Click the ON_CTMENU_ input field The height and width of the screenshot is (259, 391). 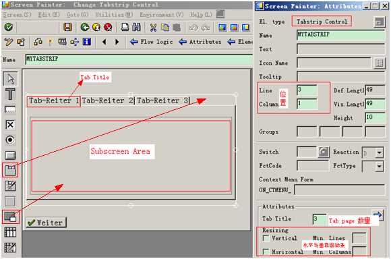tap(340, 190)
